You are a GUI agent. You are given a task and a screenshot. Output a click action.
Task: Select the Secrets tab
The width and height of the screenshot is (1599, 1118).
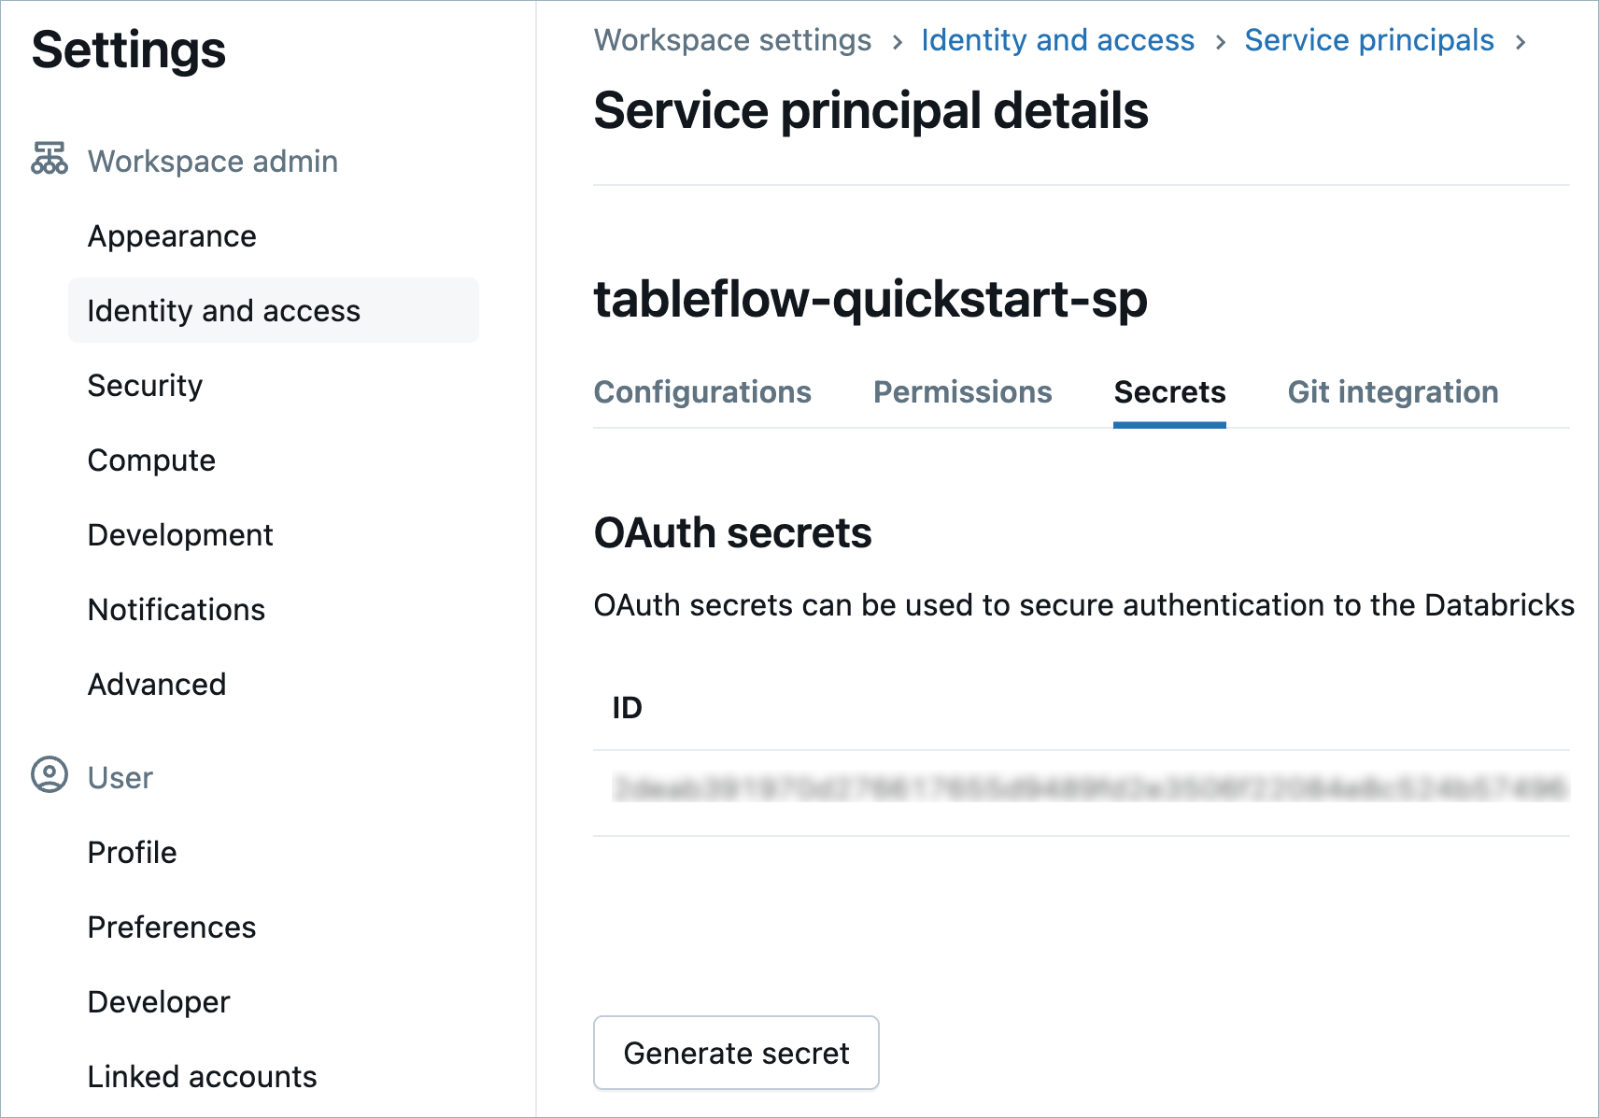[x=1169, y=392]
